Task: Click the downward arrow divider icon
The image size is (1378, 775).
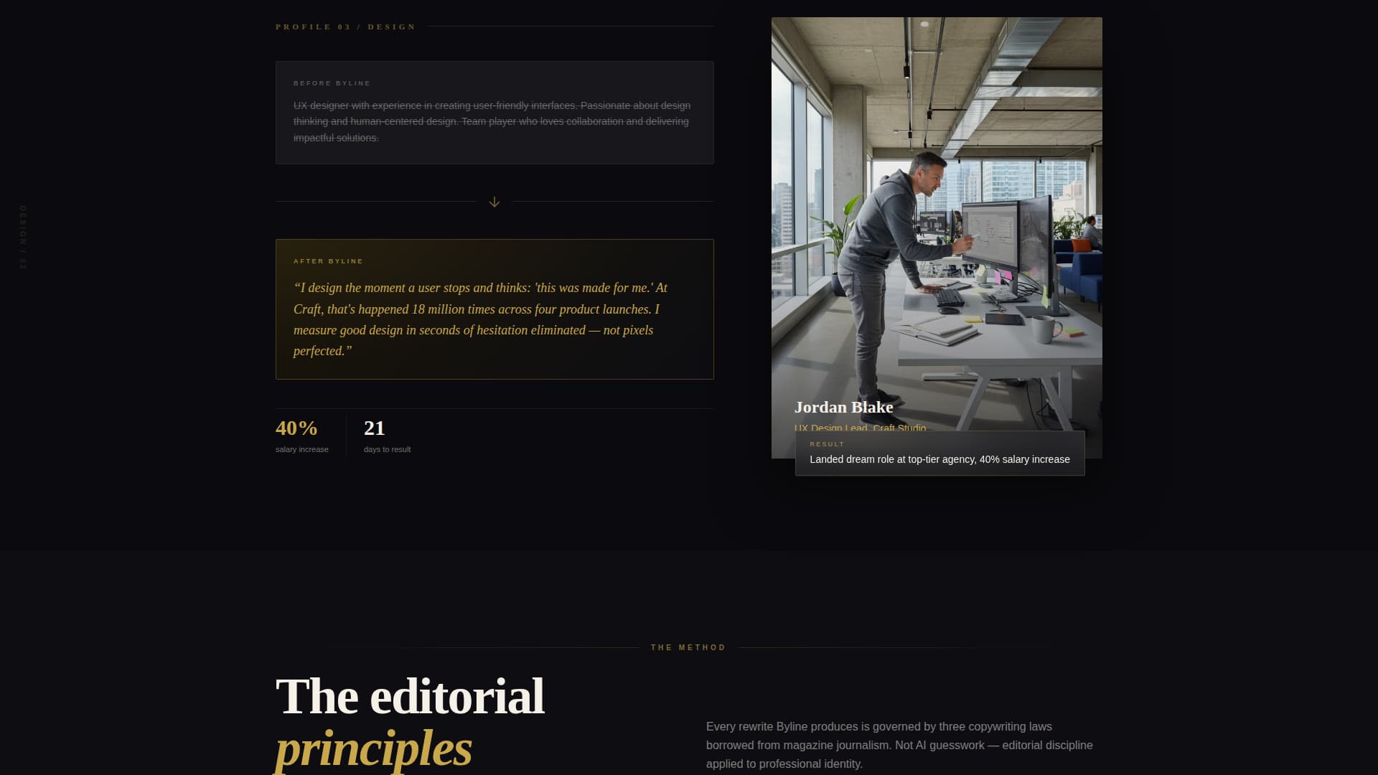Action: 494,202
